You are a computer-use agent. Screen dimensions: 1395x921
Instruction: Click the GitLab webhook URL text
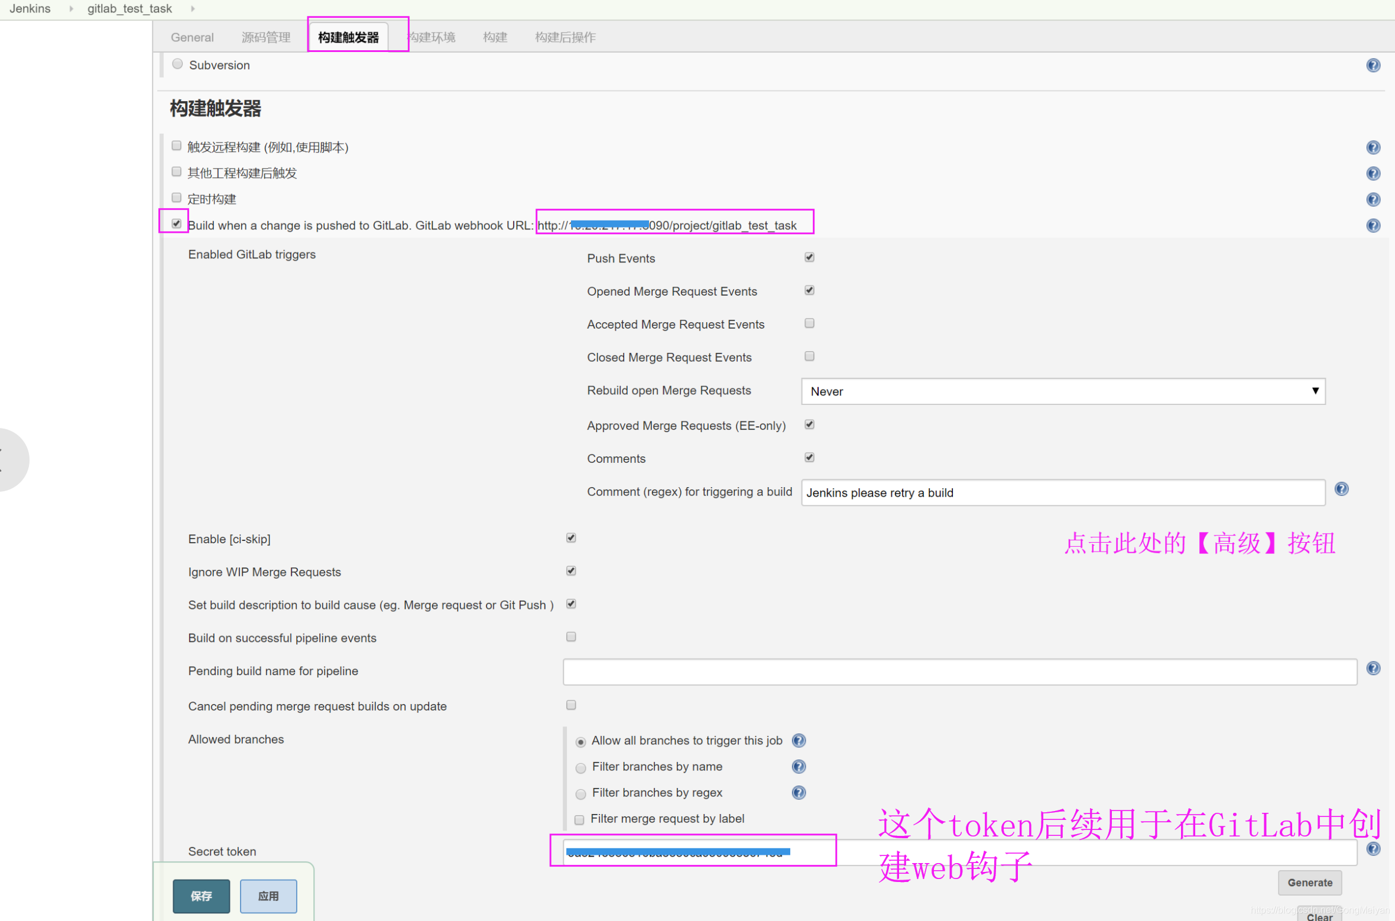pos(667,225)
